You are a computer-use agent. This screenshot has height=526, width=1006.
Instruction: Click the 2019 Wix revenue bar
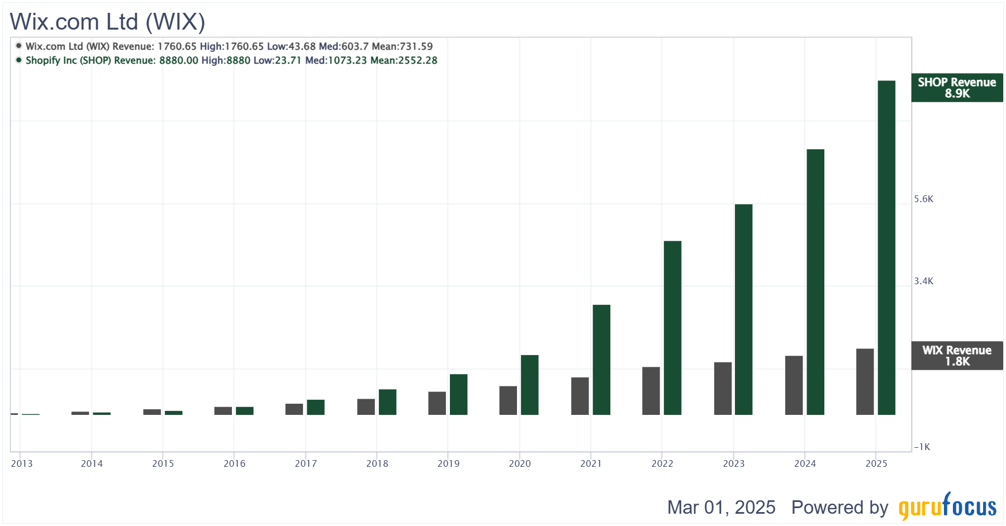pyautogui.click(x=437, y=403)
